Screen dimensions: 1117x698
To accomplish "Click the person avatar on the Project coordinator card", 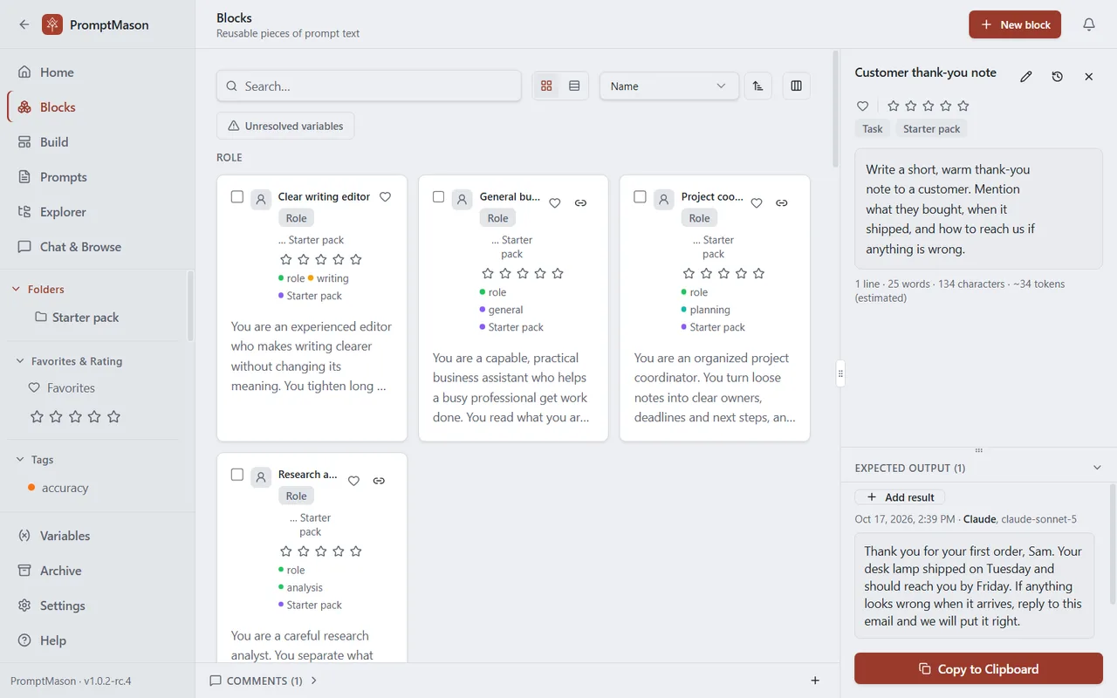I will coord(664,200).
